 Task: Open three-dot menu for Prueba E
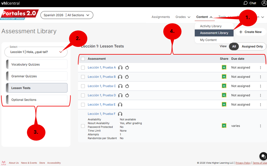pos(260,104)
